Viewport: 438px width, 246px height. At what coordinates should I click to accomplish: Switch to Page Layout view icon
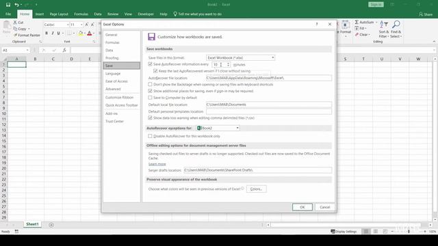(x=376, y=232)
